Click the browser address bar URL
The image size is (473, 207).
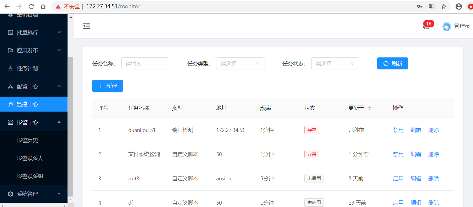point(113,6)
